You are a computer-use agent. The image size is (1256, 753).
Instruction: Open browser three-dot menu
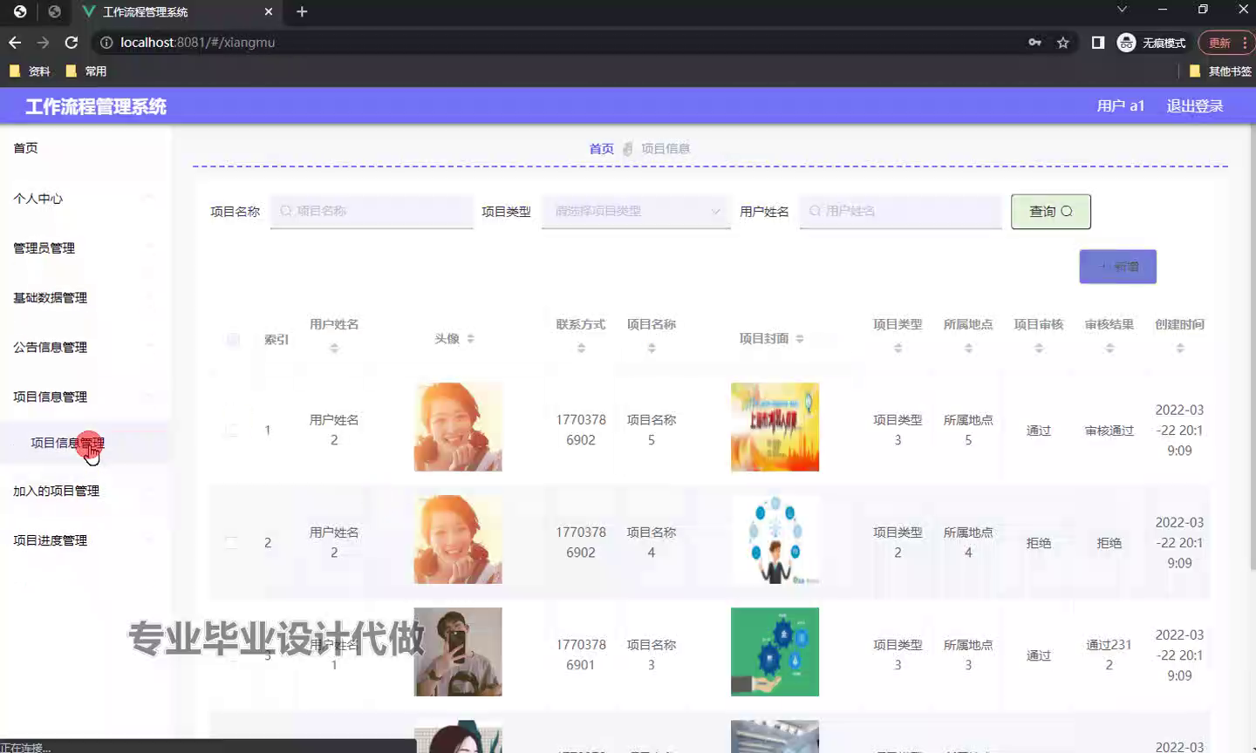tap(1245, 43)
